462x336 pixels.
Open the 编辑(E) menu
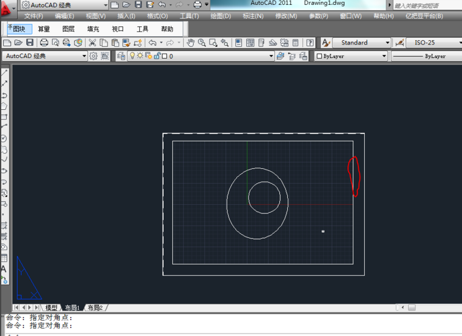pos(64,16)
